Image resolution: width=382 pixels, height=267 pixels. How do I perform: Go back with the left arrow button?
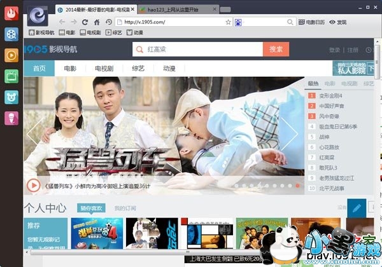pos(62,22)
